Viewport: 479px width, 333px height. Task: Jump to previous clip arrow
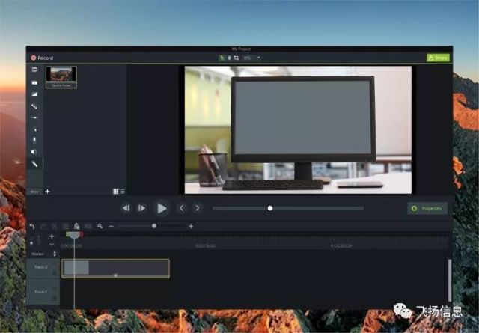pos(181,208)
